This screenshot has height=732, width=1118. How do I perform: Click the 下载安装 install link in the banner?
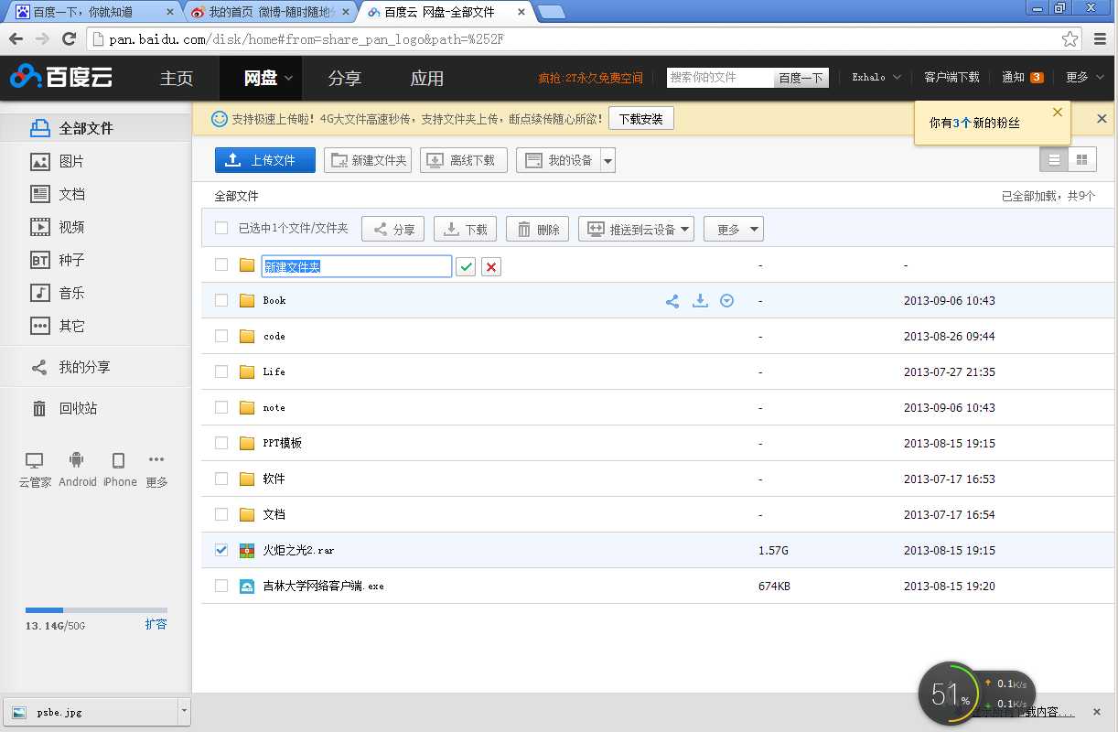[x=640, y=118]
